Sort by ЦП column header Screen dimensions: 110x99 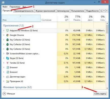pyautogui.click(x=63, y=18)
